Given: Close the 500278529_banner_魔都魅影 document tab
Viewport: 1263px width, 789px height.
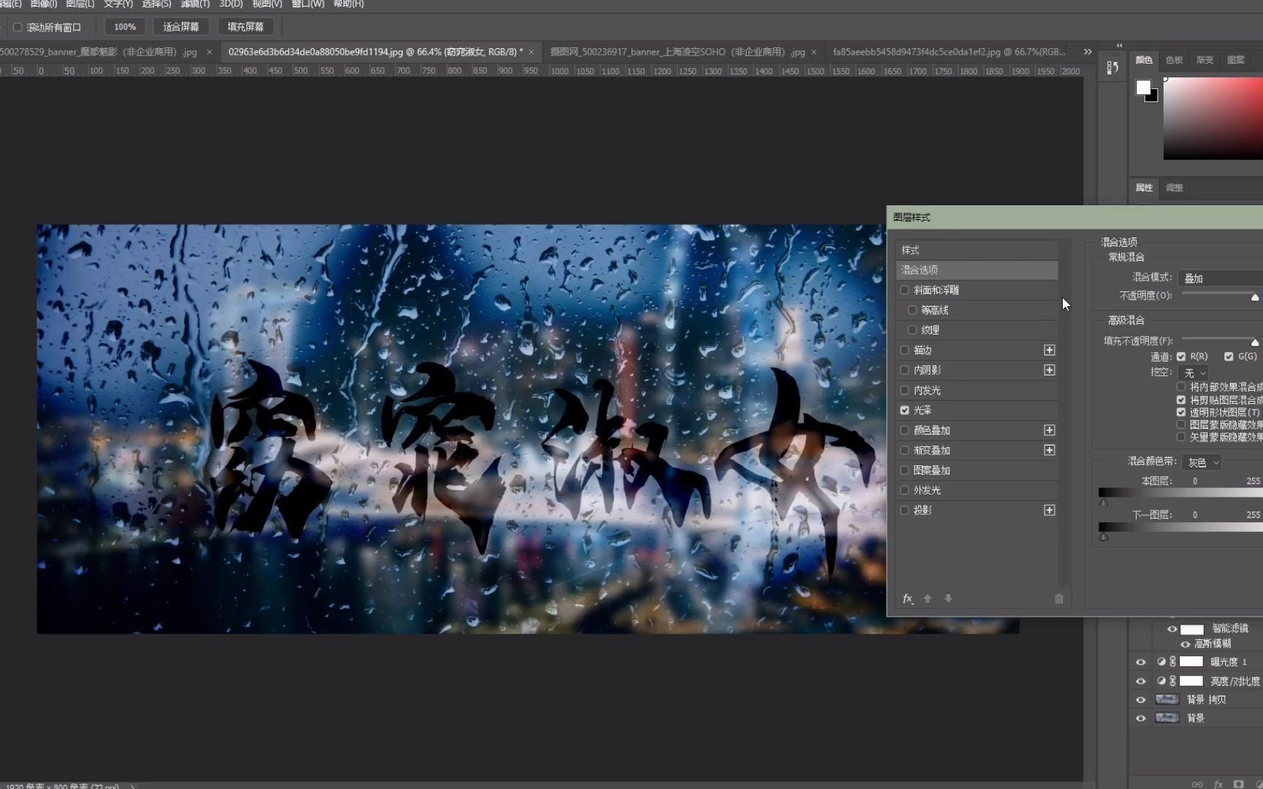Looking at the screenshot, I should pyautogui.click(x=209, y=52).
